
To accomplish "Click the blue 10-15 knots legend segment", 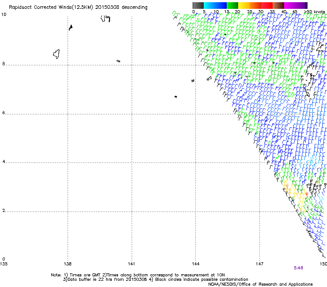I will point(221,5).
